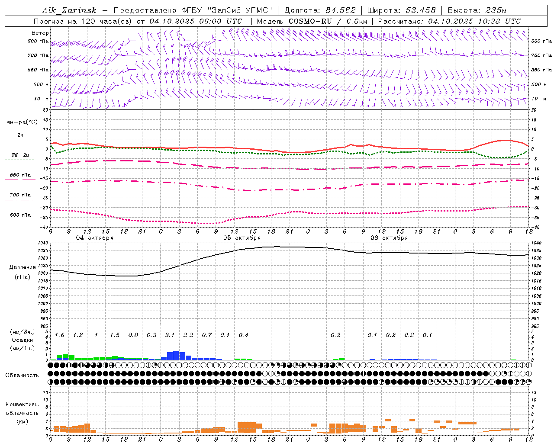554x443 pixels.
Task: Click the 'Конвективн.' convective cloud label
Action: pyautogui.click(x=22, y=404)
